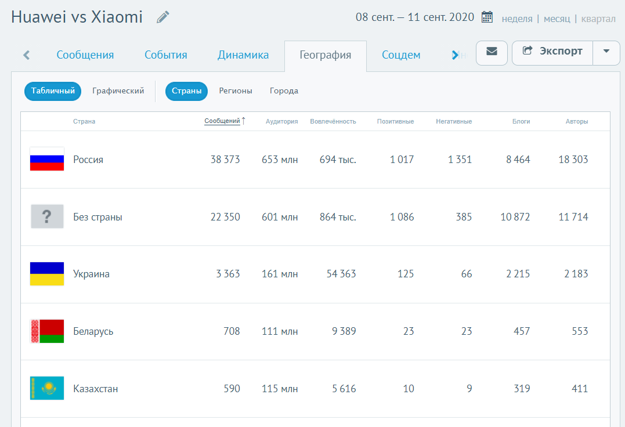Switch to the Сообщения tab
The width and height of the screenshot is (625, 427).
point(85,55)
